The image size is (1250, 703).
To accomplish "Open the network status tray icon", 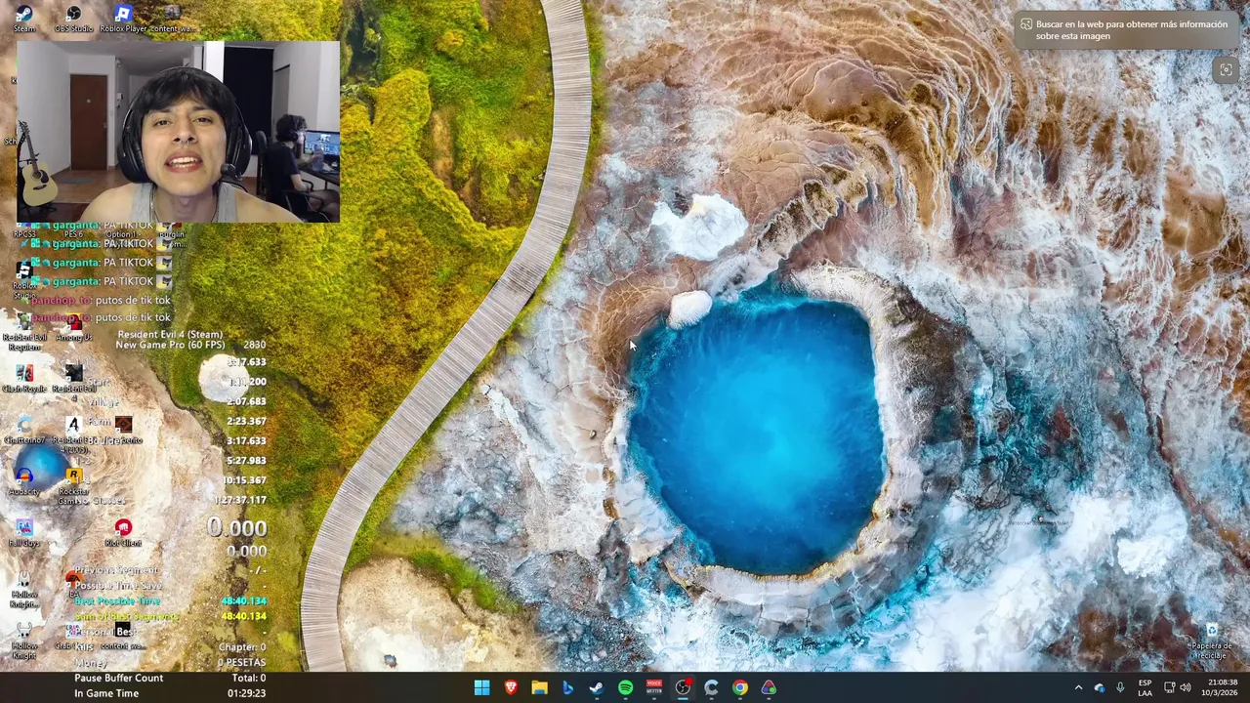I will pos(1169,687).
